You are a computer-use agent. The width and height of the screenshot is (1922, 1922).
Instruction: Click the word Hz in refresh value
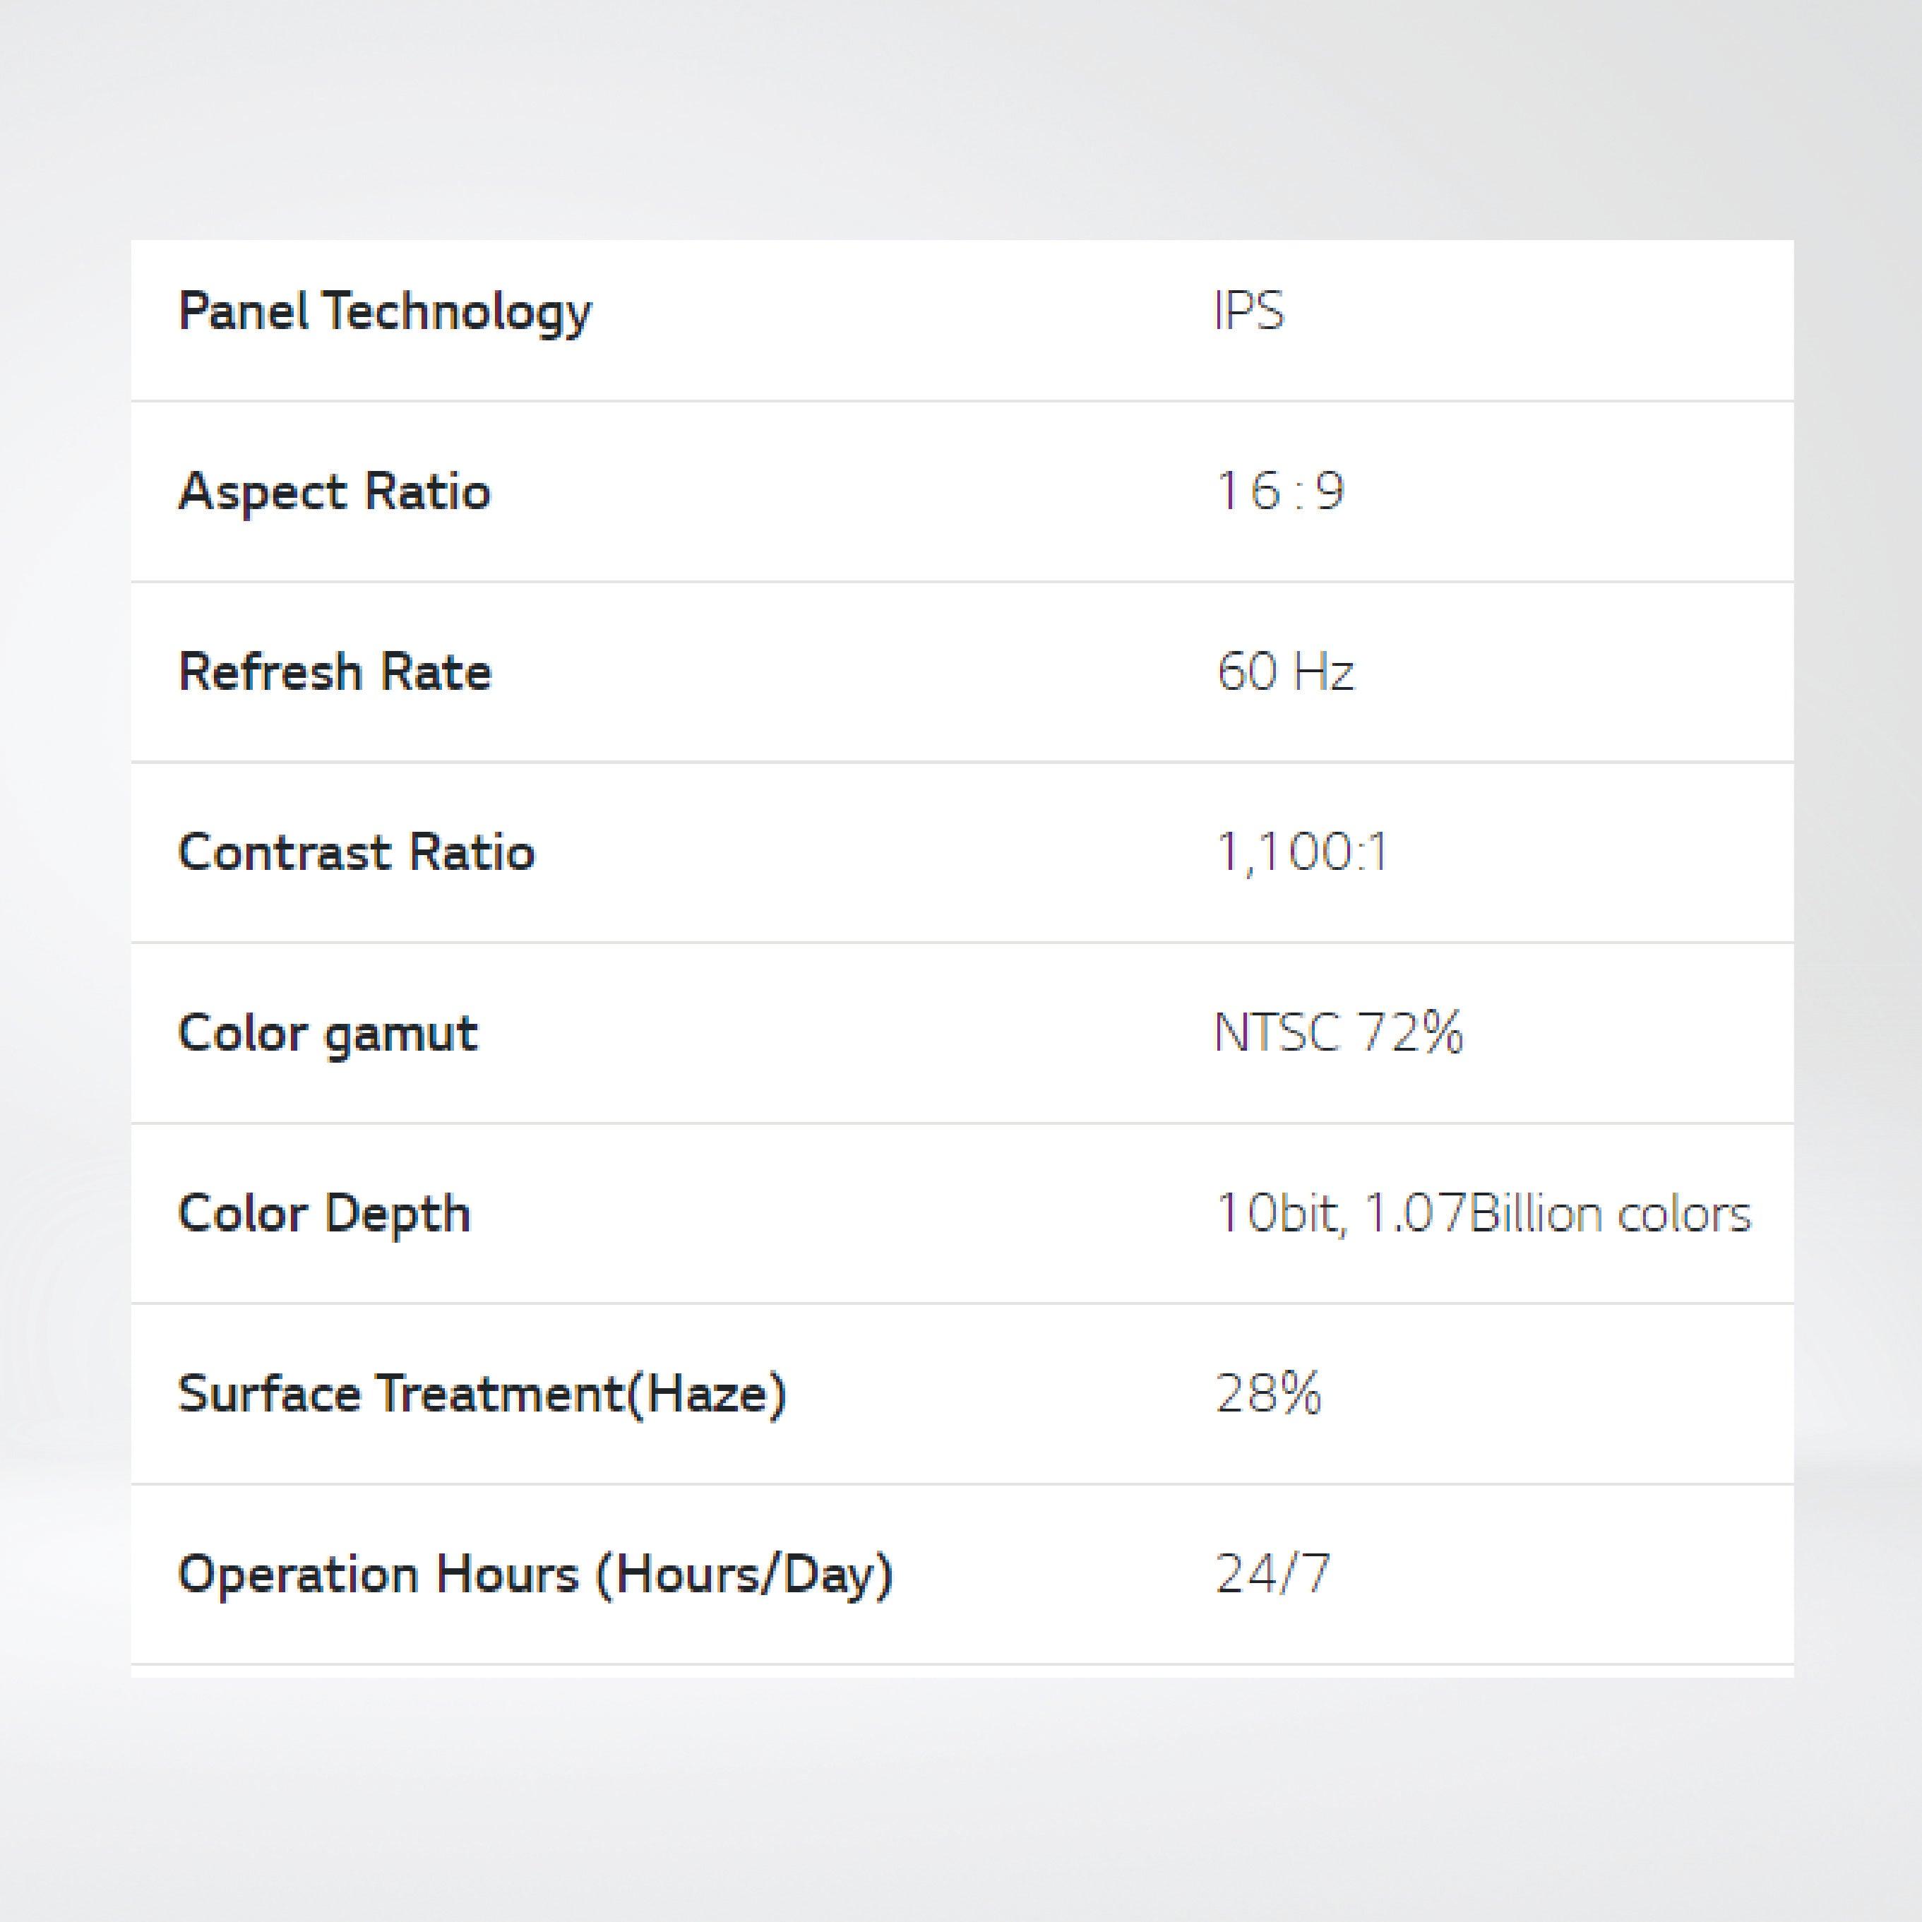pos(1323,672)
